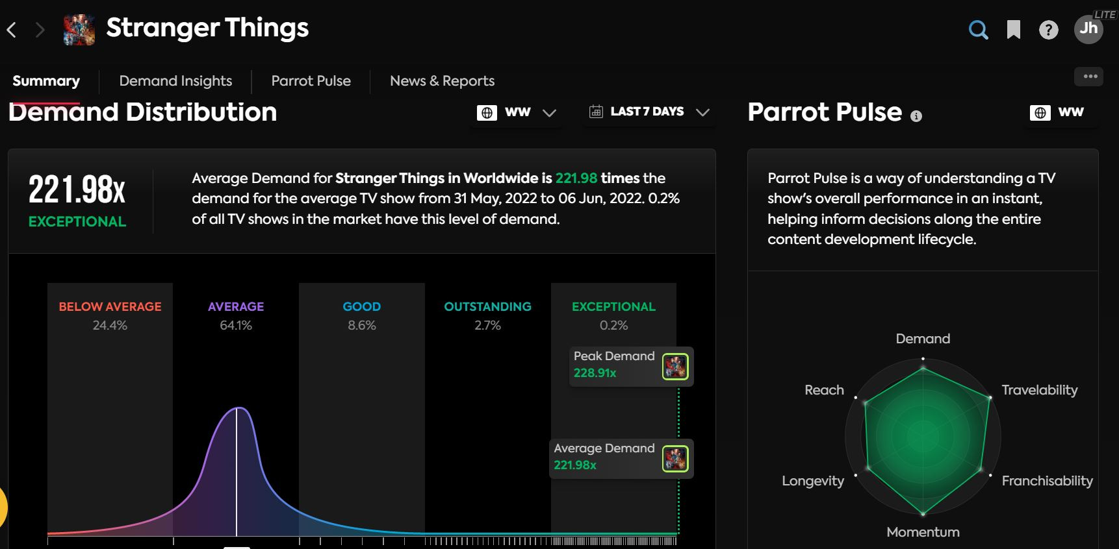The image size is (1119, 549).
Task: Click the Peak Demand show thumbnail
Action: 675,367
